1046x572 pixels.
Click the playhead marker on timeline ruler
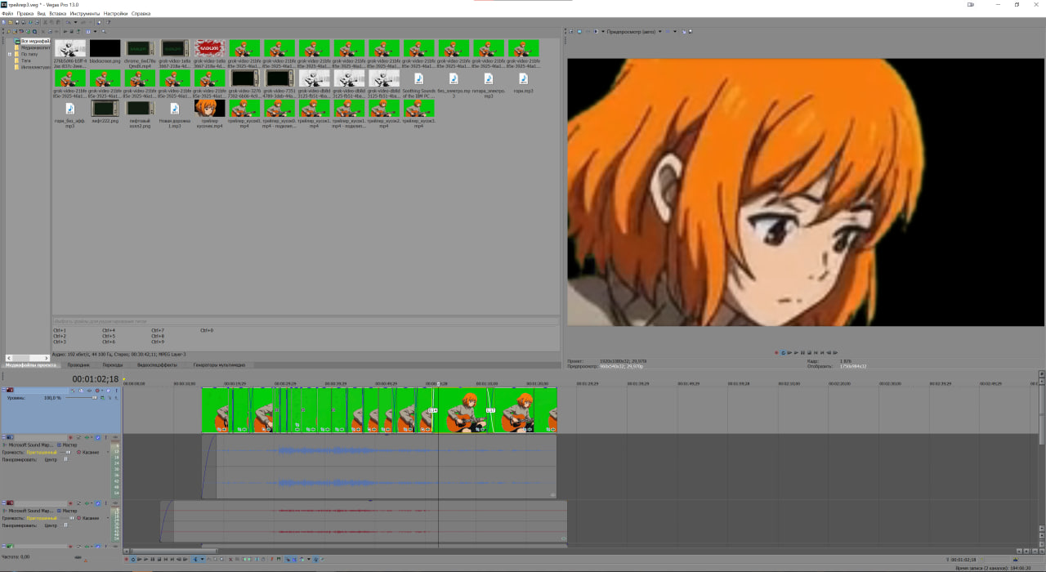(x=438, y=383)
